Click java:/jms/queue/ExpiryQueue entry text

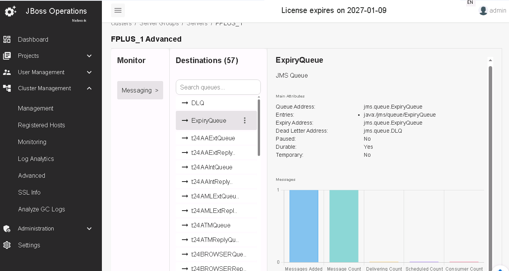pyautogui.click(x=400, y=115)
